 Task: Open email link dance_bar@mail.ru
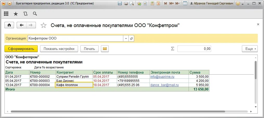tap(164, 85)
